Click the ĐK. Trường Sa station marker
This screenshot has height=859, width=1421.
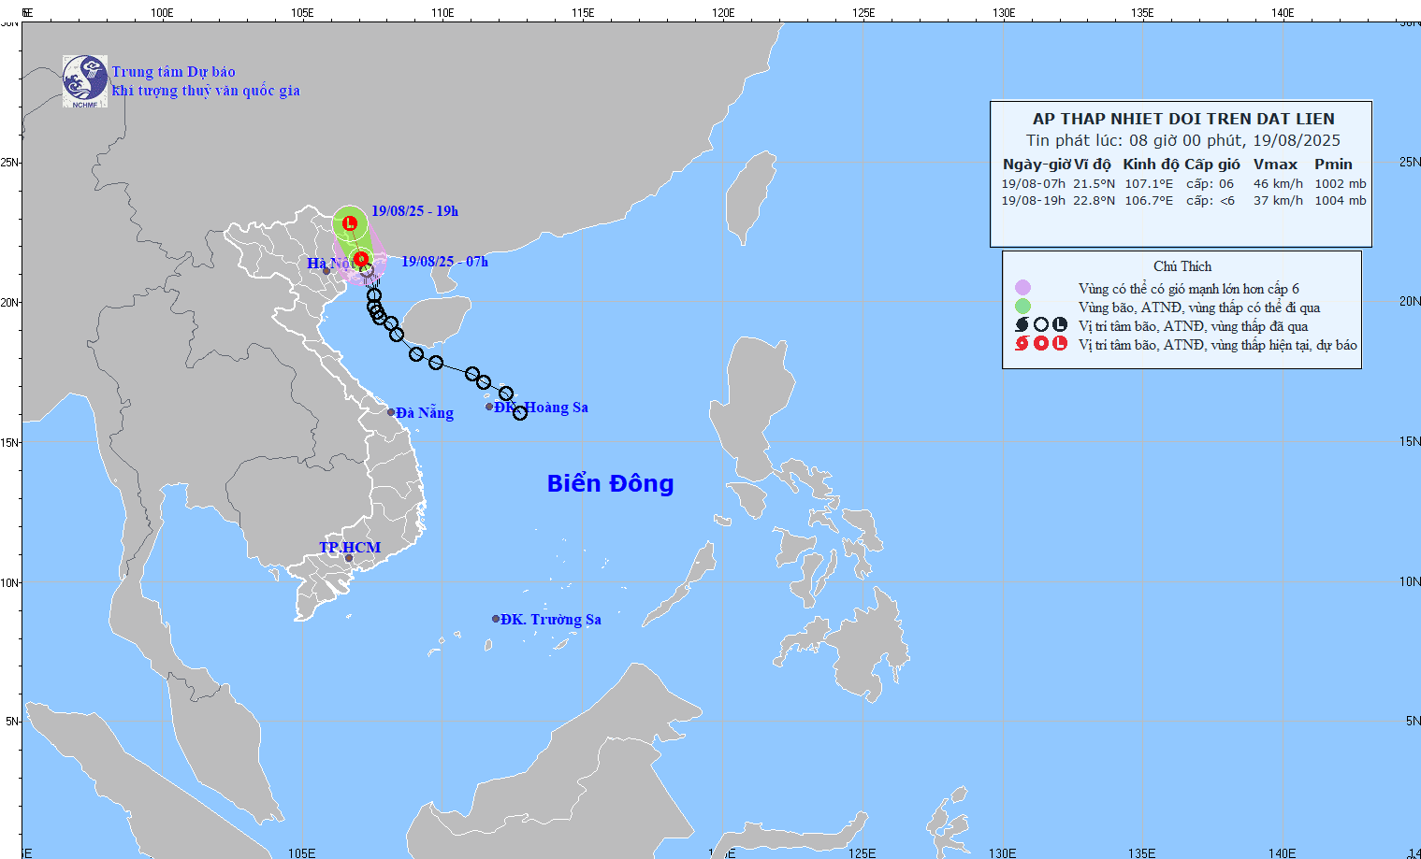click(x=496, y=618)
